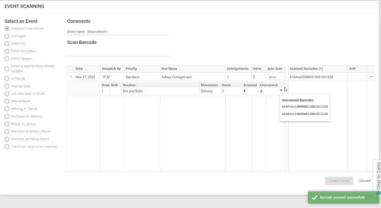Click into the Scan Barcode input field
The image size is (381, 208).
pyautogui.click(x=118, y=52)
